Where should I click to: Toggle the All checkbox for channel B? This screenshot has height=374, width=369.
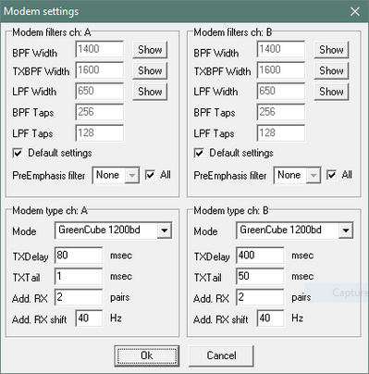click(332, 175)
